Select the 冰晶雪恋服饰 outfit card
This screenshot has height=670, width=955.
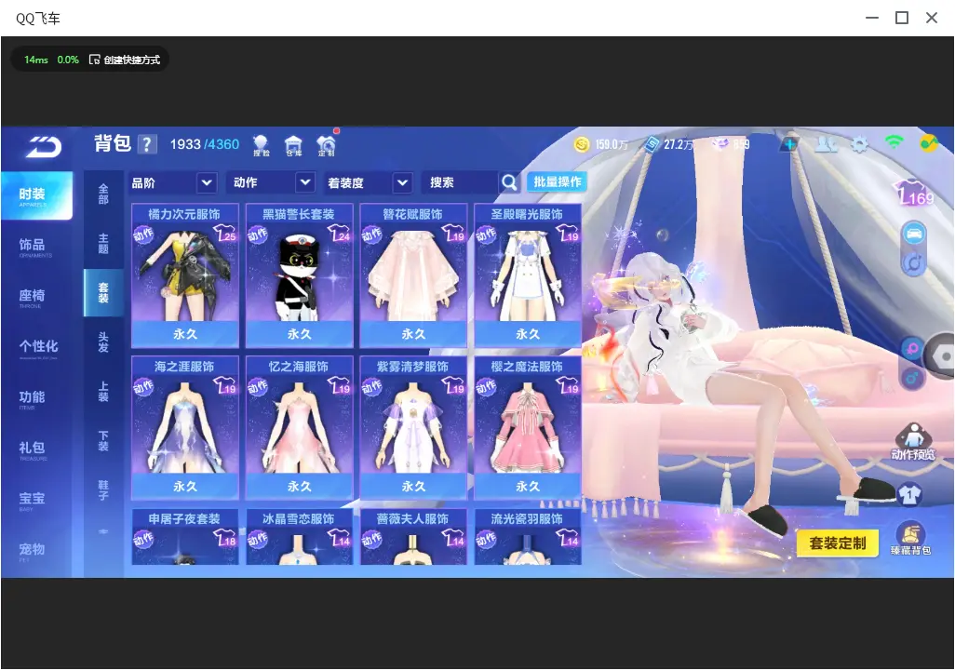299,537
